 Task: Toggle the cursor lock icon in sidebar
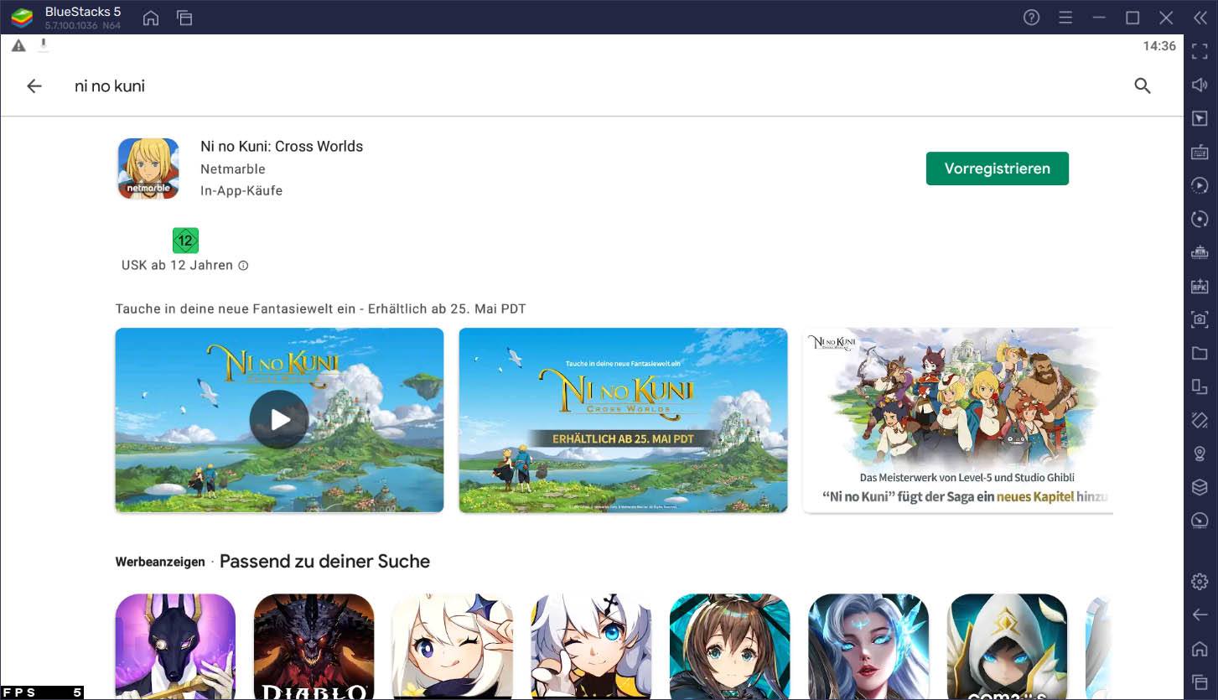(x=1200, y=118)
